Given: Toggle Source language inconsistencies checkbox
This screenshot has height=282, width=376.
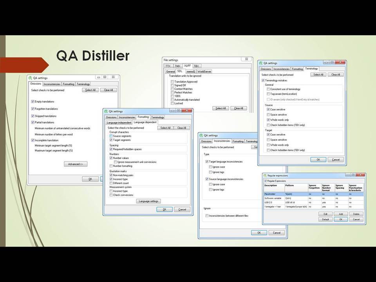Looking at the screenshot, I should pyautogui.click(x=207, y=179).
